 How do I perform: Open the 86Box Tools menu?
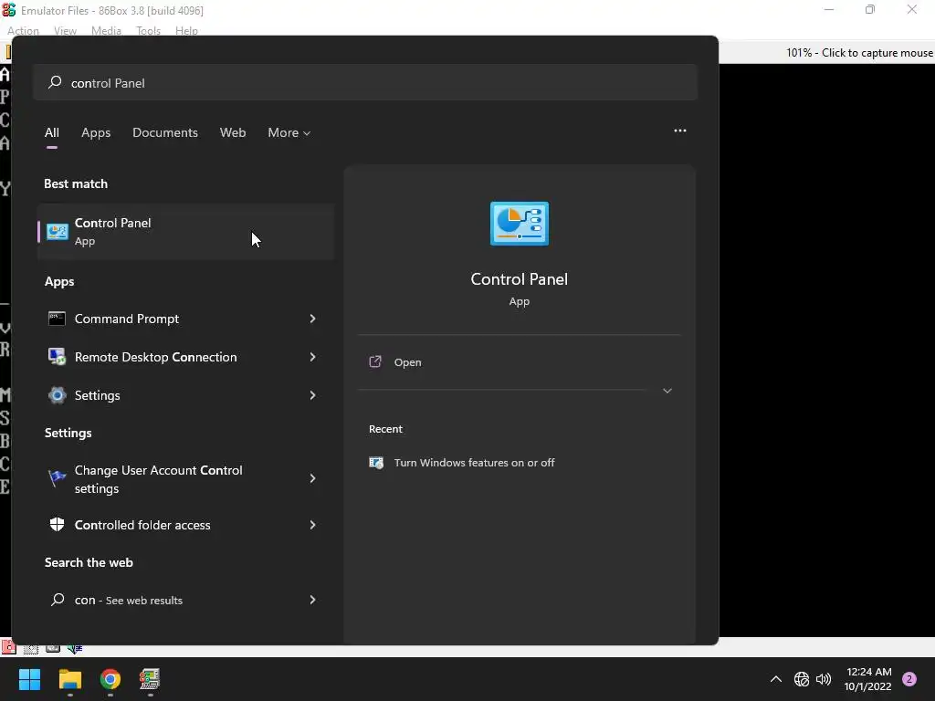(x=148, y=30)
